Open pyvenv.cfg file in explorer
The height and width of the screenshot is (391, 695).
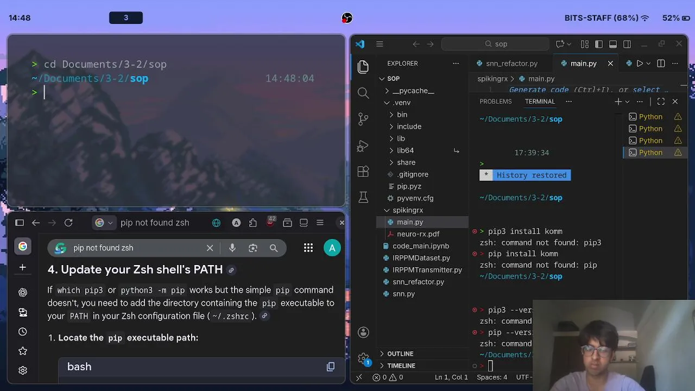[x=415, y=198]
